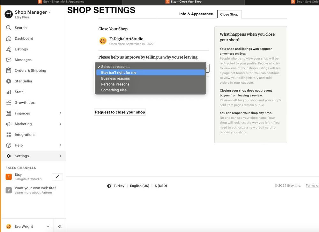Click the Orders & Shipping clipboard icon
This screenshot has width=319, height=232.
pos(9,70)
